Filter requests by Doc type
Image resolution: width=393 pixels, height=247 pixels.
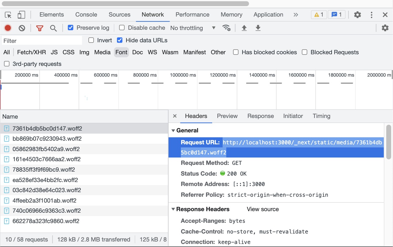(x=138, y=52)
